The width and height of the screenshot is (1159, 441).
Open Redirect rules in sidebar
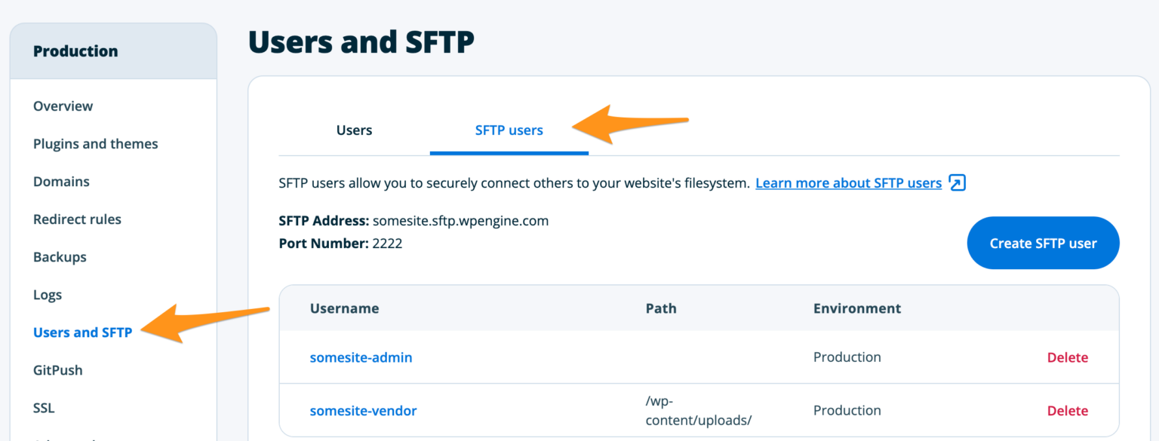click(77, 219)
